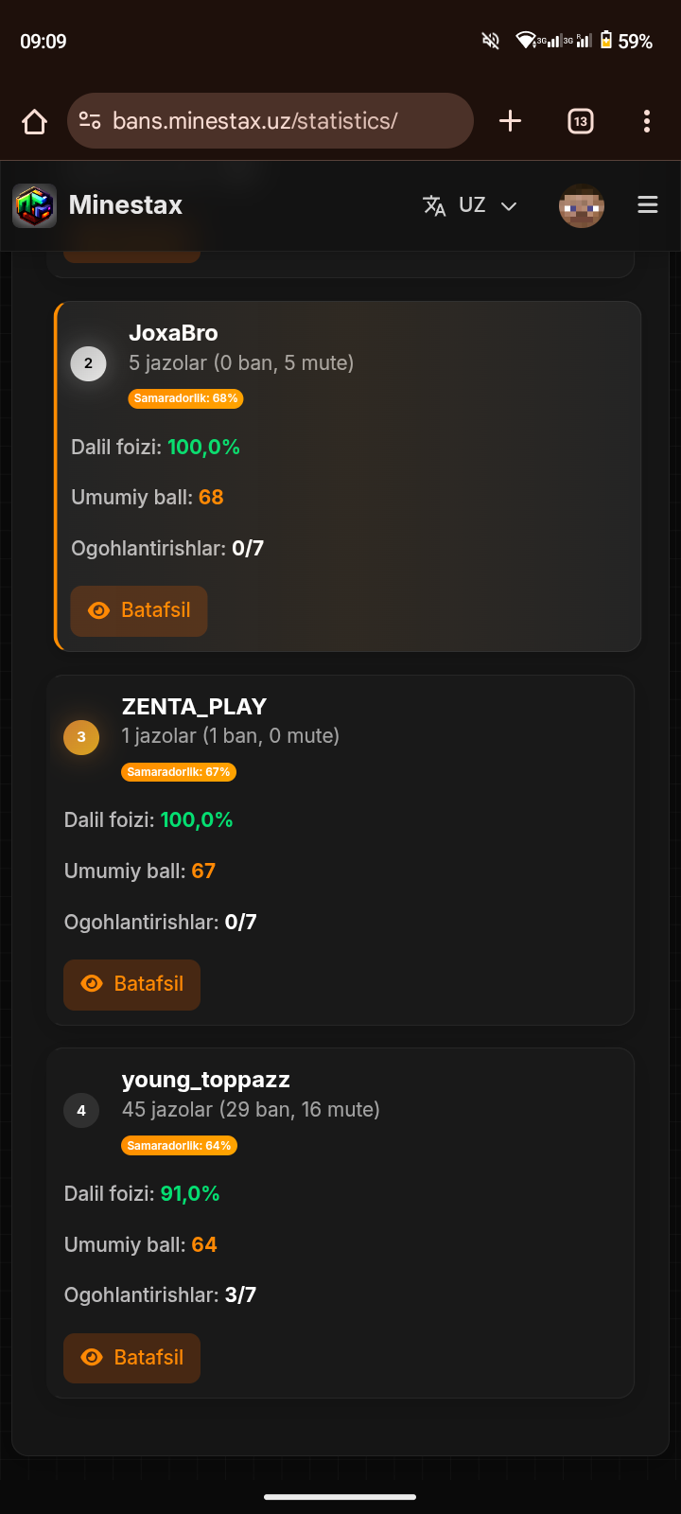The image size is (681, 1514).
Task: Tap the browser home icon
Action: click(35, 121)
